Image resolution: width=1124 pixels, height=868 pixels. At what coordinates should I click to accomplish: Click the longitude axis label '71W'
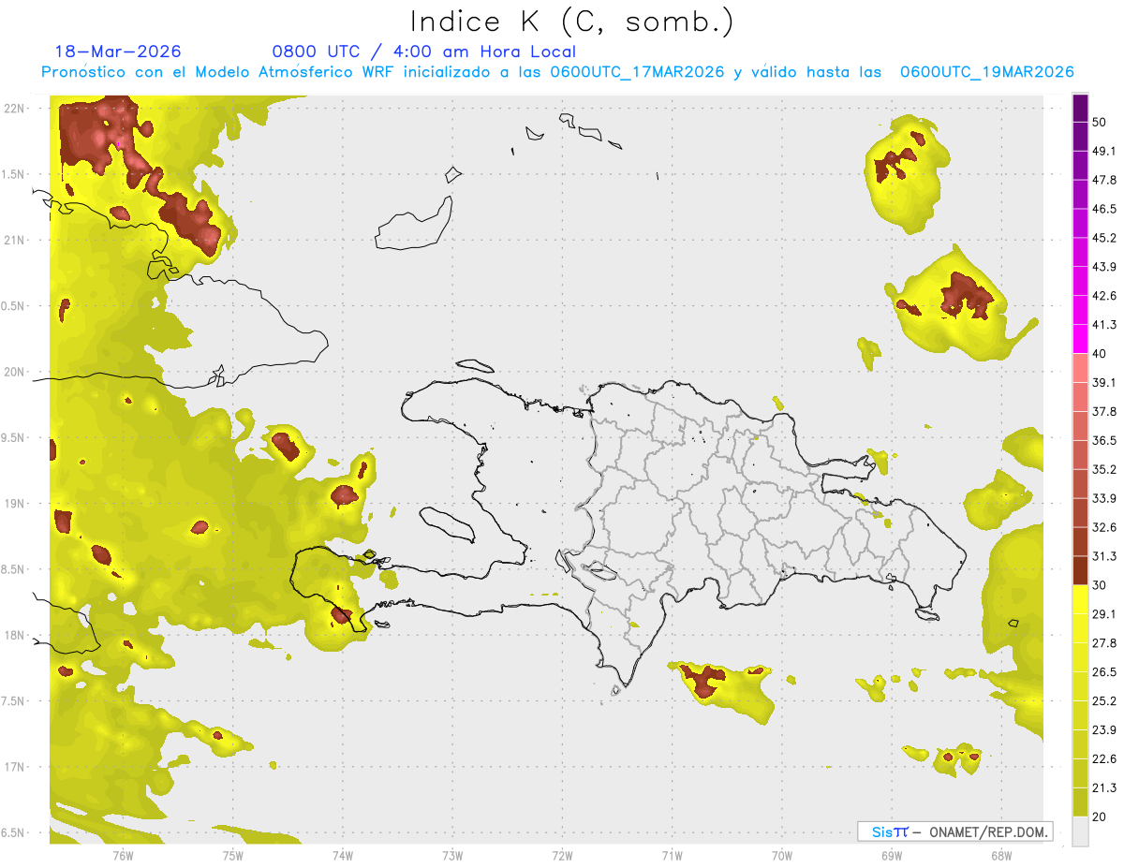point(672,855)
